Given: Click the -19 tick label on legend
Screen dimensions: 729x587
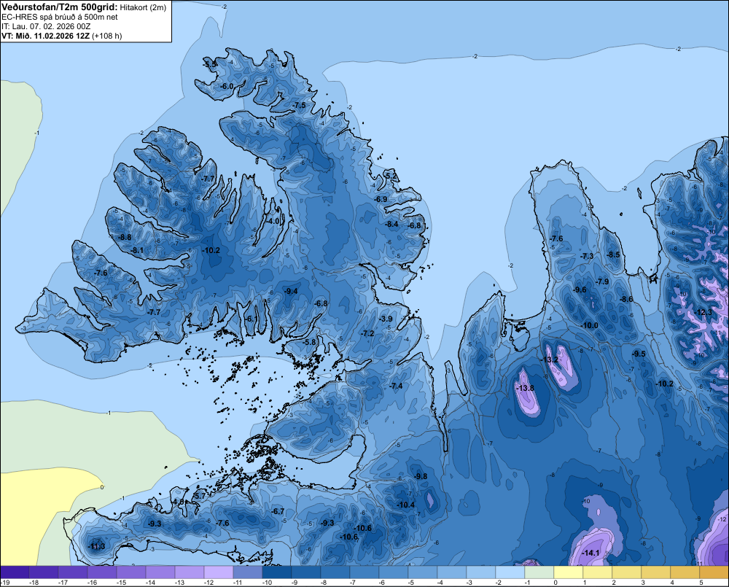Looking at the screenshot, I should pos(5,583).
